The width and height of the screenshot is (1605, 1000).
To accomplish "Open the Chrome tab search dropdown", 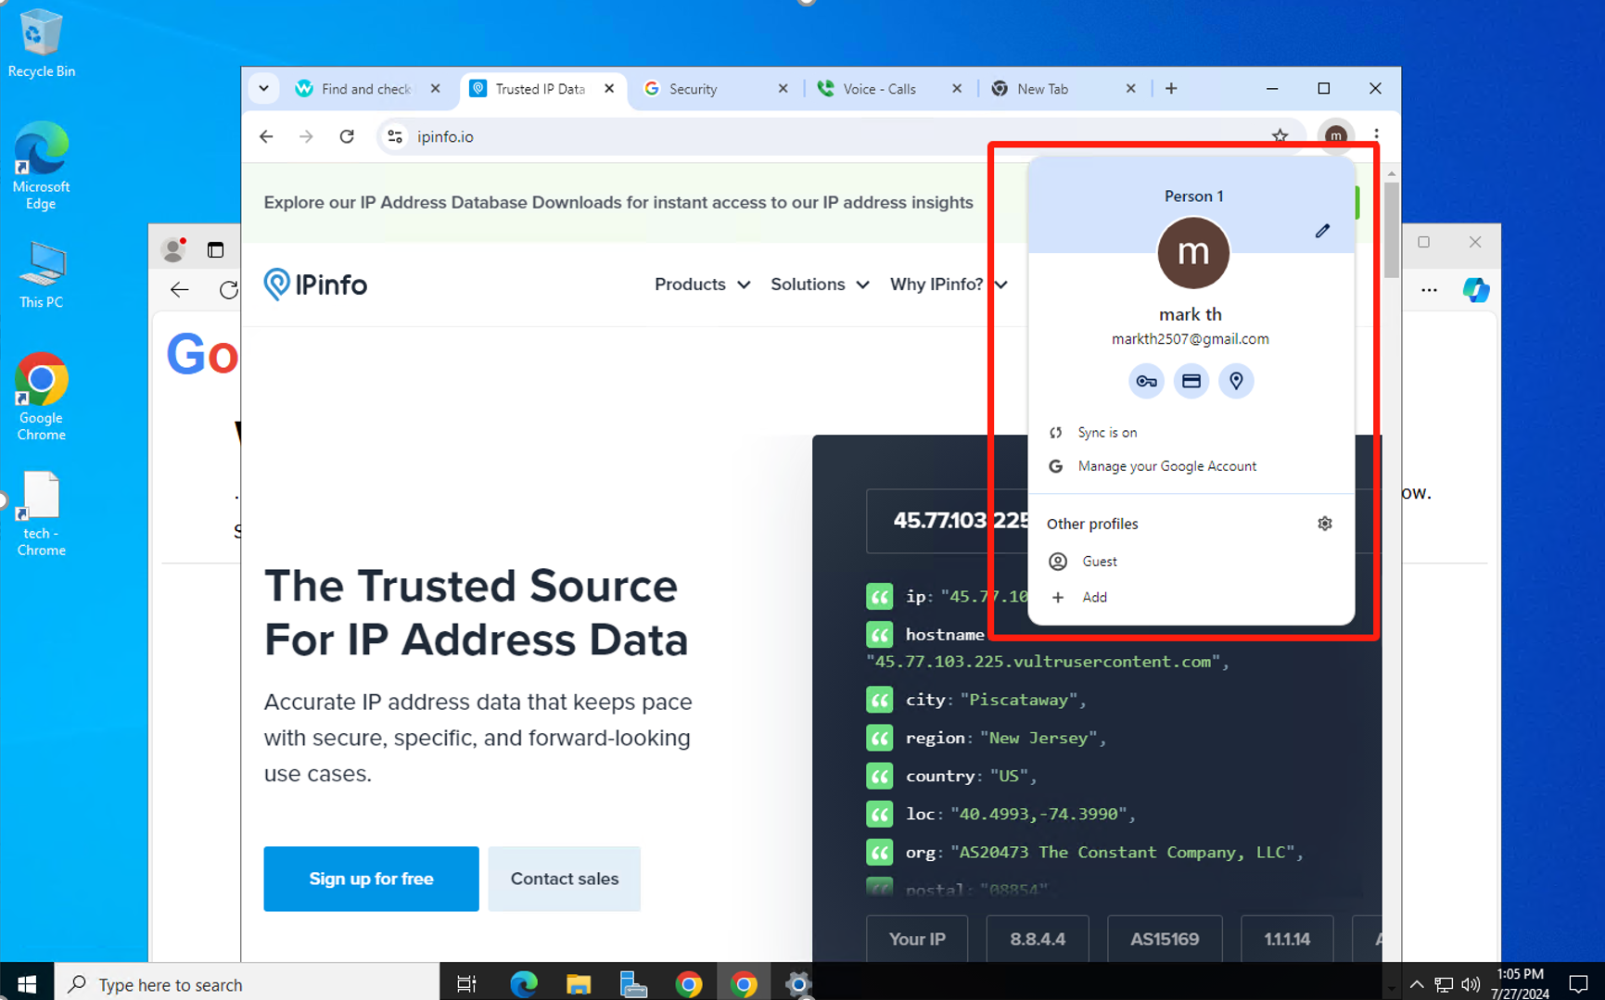I will click(x=264, y=89).
